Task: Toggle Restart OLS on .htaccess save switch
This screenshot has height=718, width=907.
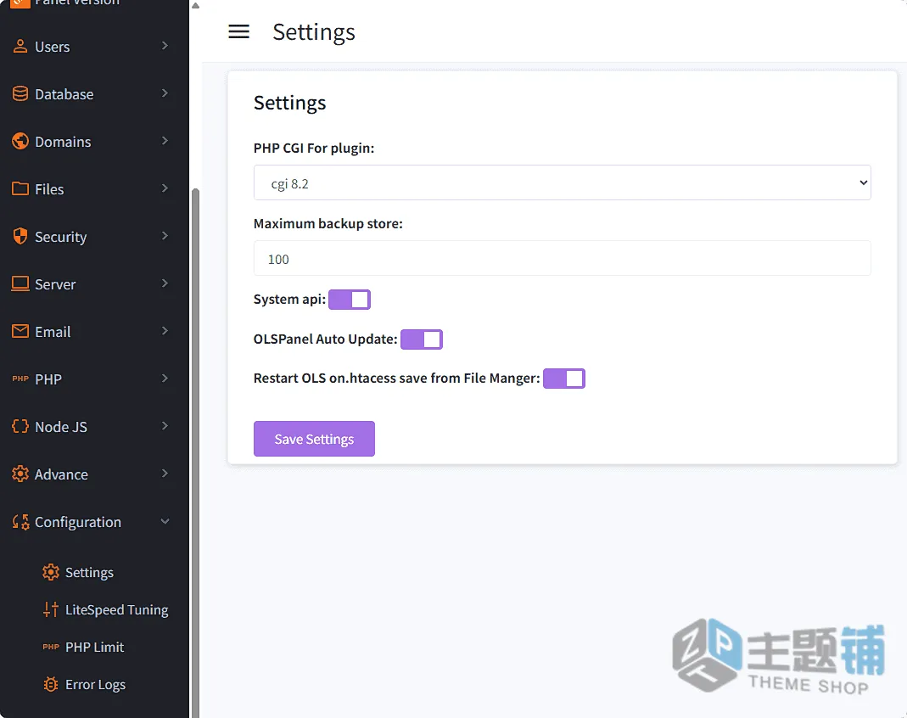Action: [x=564, y=379]
